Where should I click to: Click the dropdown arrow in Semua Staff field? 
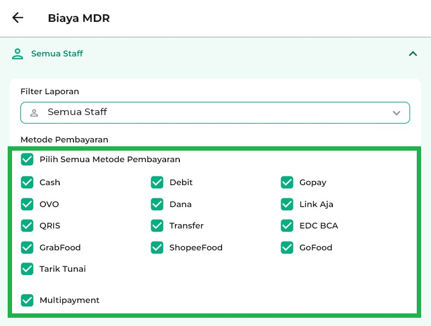pyautogui.click(x=396, y=113)
